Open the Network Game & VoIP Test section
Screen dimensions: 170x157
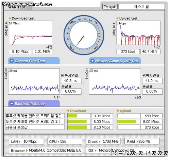(x=115, y=61)
